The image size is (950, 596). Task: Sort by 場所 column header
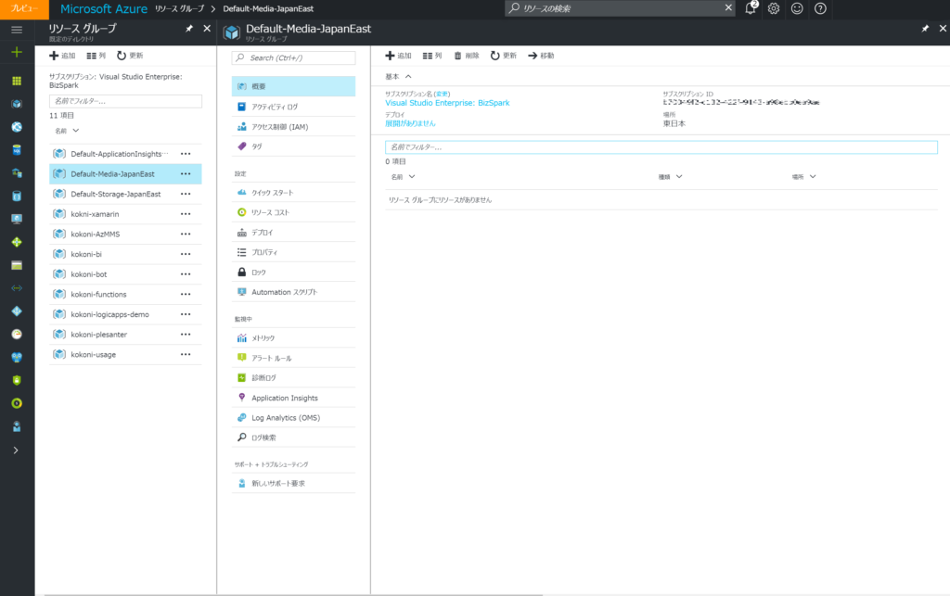803,176
